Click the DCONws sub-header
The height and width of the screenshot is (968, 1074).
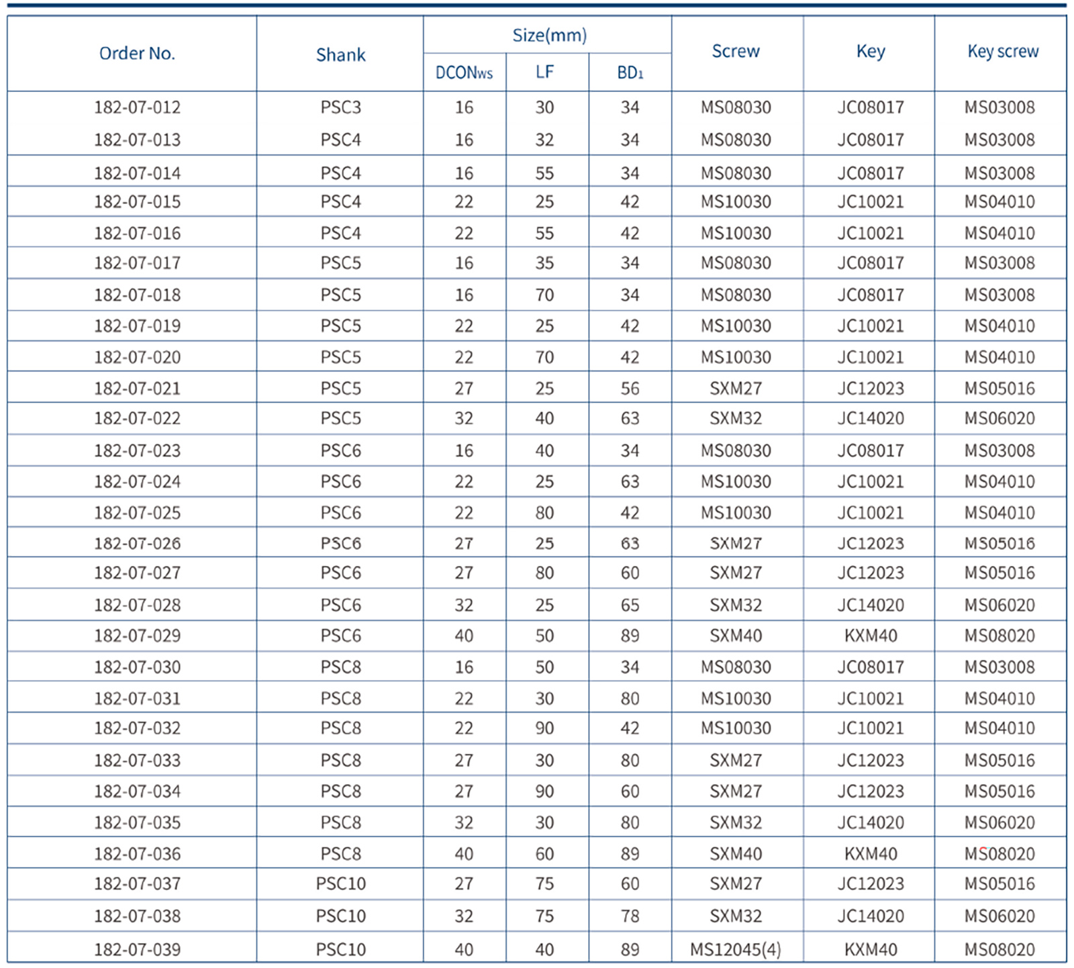coord(464,72)
